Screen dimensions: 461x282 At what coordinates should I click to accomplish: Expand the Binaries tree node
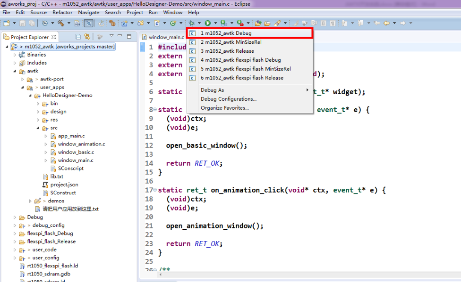15,55
